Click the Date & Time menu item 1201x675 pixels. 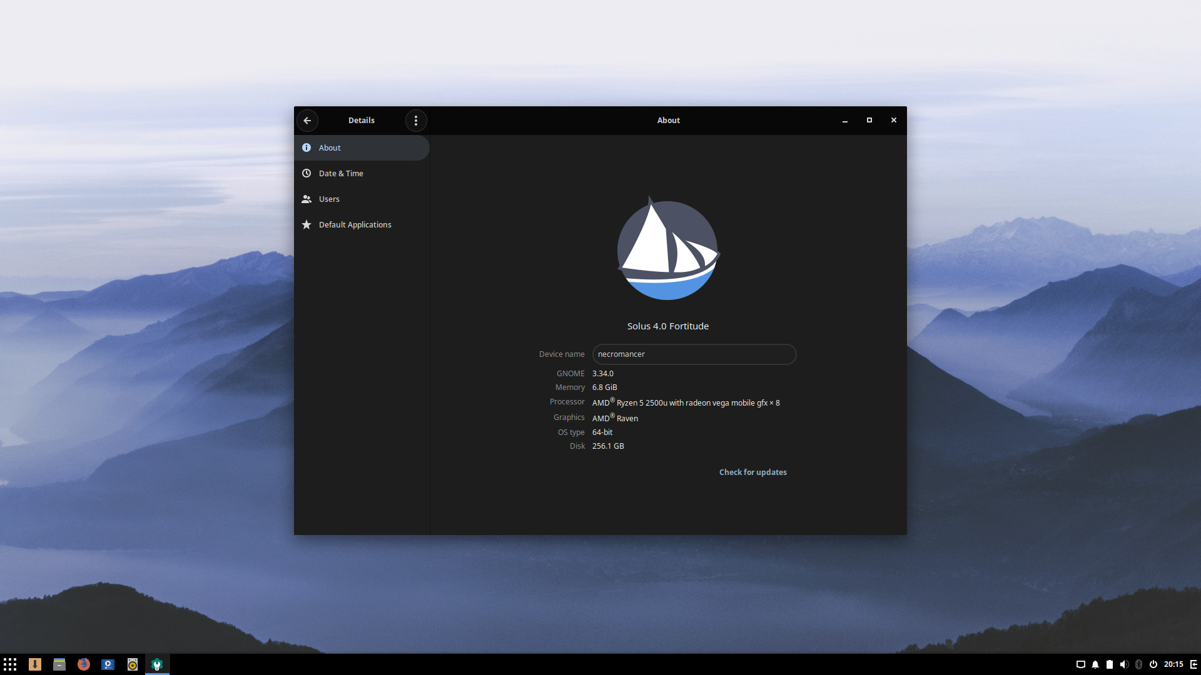[x=342, y=173]
